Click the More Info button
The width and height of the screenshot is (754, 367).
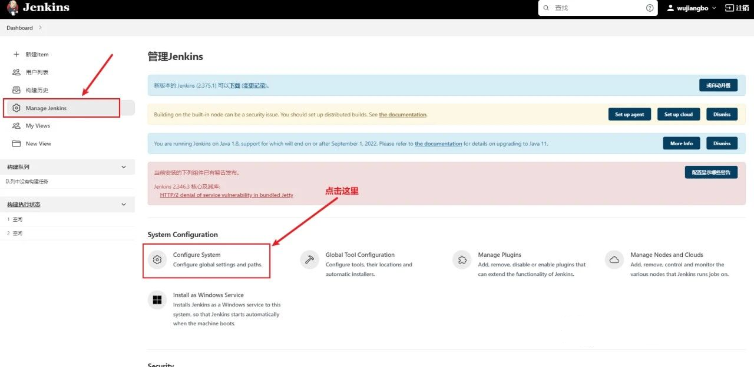[x=682, y=143]
